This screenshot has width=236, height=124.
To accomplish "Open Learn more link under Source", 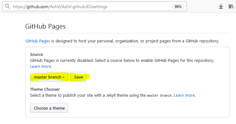I will [40, 67].
